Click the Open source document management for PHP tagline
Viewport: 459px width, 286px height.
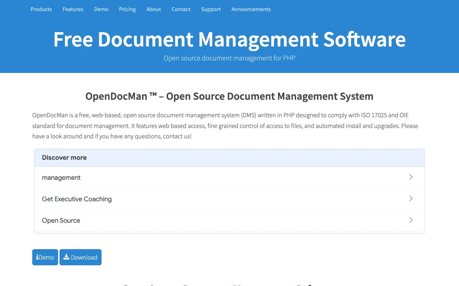[x=229, y=58]
